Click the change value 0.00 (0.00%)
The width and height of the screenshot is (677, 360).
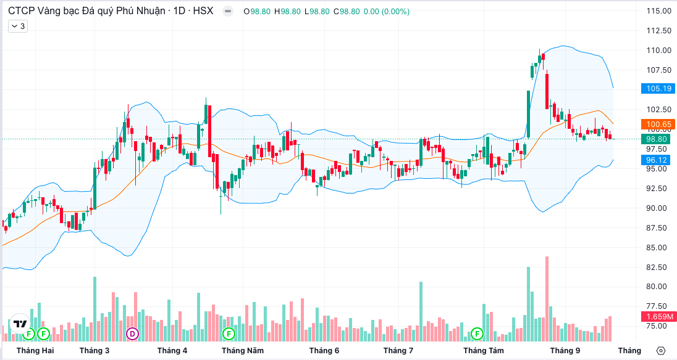click(387, 12)
